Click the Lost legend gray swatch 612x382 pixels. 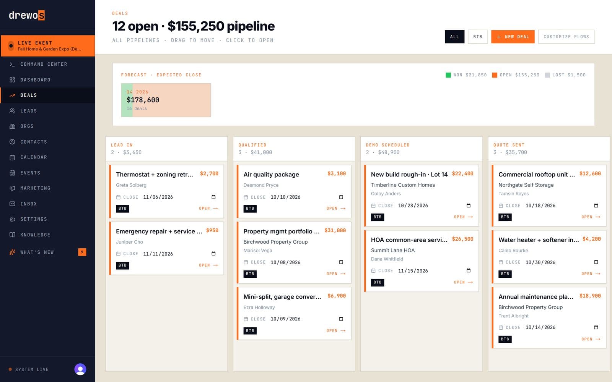pyautogui.click(x=547, y=75)
